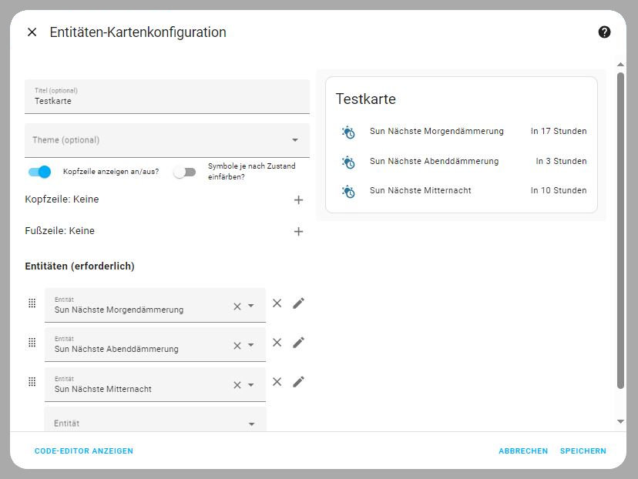Edit the Sun Nächste Abenddämmerung entity

click(299, 343)
